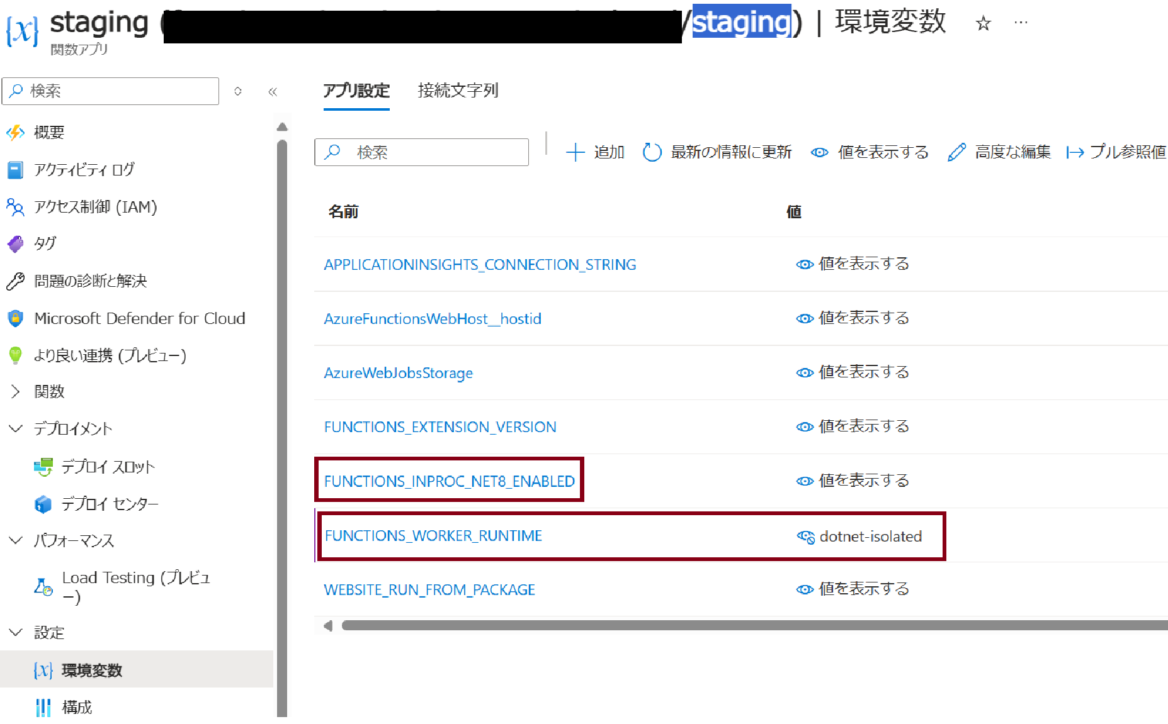Hide the FUNCTIONS_WORKER_RUNTIME dotnet-isolated value
This screenshot has width=1168, height=724.
[805, 537]
